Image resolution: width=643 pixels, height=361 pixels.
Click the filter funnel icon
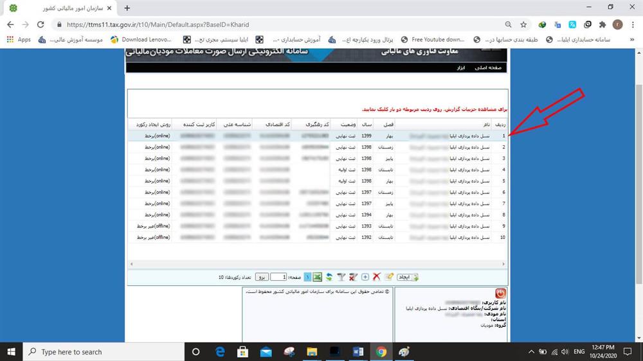coord(341,277)
